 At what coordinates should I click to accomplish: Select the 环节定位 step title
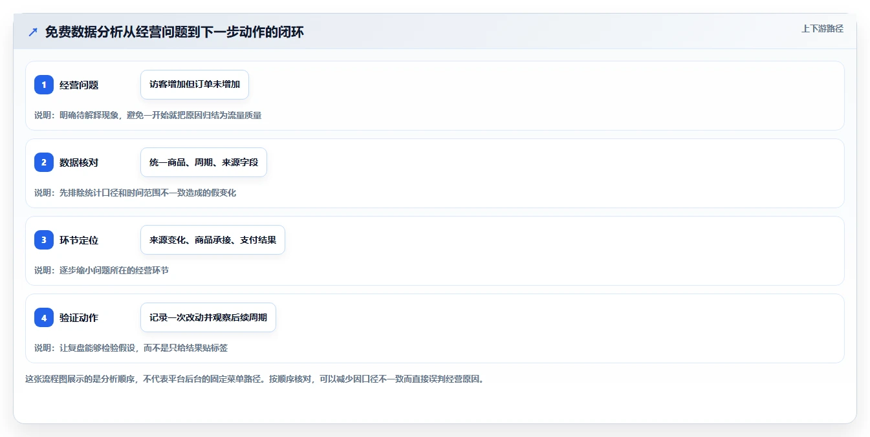click(79, 240)
